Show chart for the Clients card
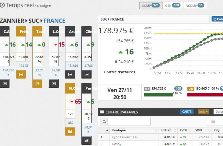Screen dimensions: 223x146 pos(87,75)
